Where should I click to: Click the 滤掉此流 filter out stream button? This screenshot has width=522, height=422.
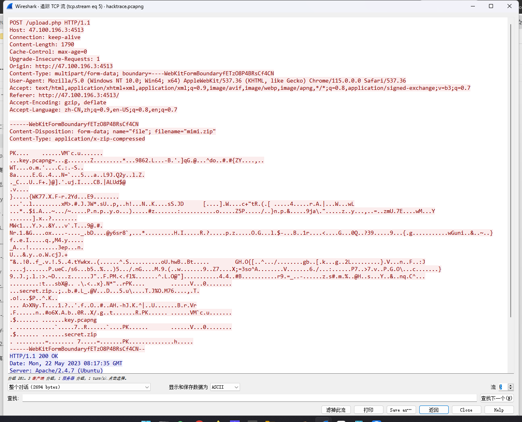(336, 410)
